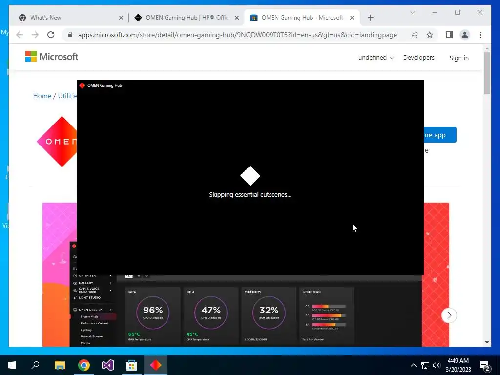Open Windows search from taskbar
500x375 pixels.
pos(35,365)
